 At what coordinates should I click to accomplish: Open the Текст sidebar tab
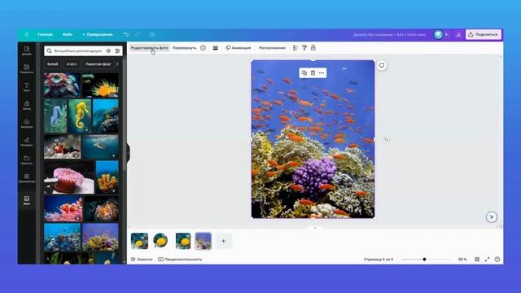click(x=27, y=87)
